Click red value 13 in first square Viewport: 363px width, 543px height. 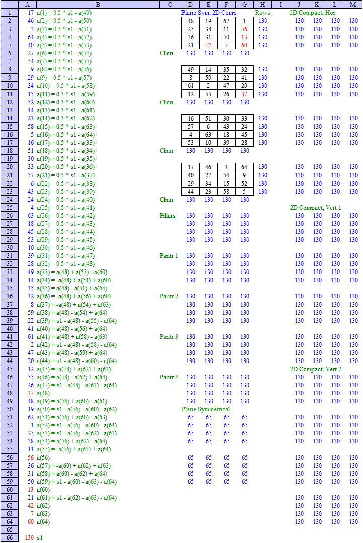point(244,37)
